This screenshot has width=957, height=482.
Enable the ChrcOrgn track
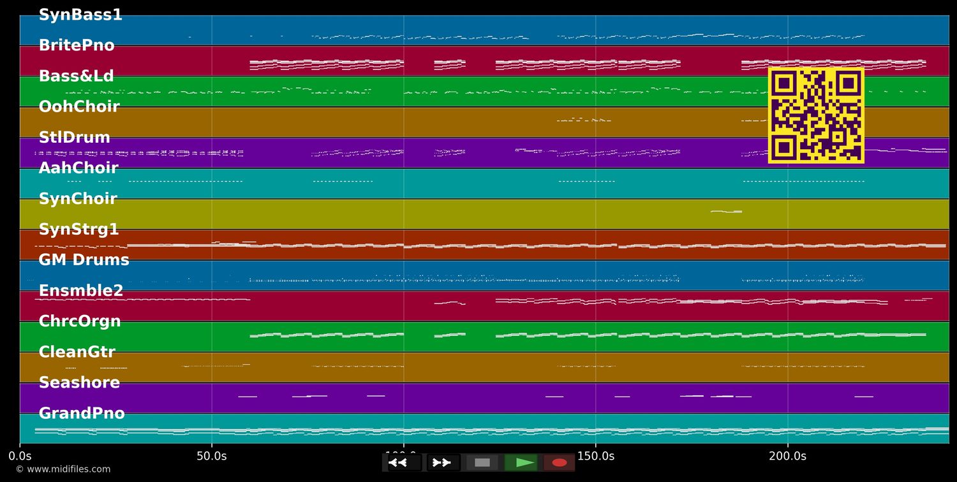point(80,321)
